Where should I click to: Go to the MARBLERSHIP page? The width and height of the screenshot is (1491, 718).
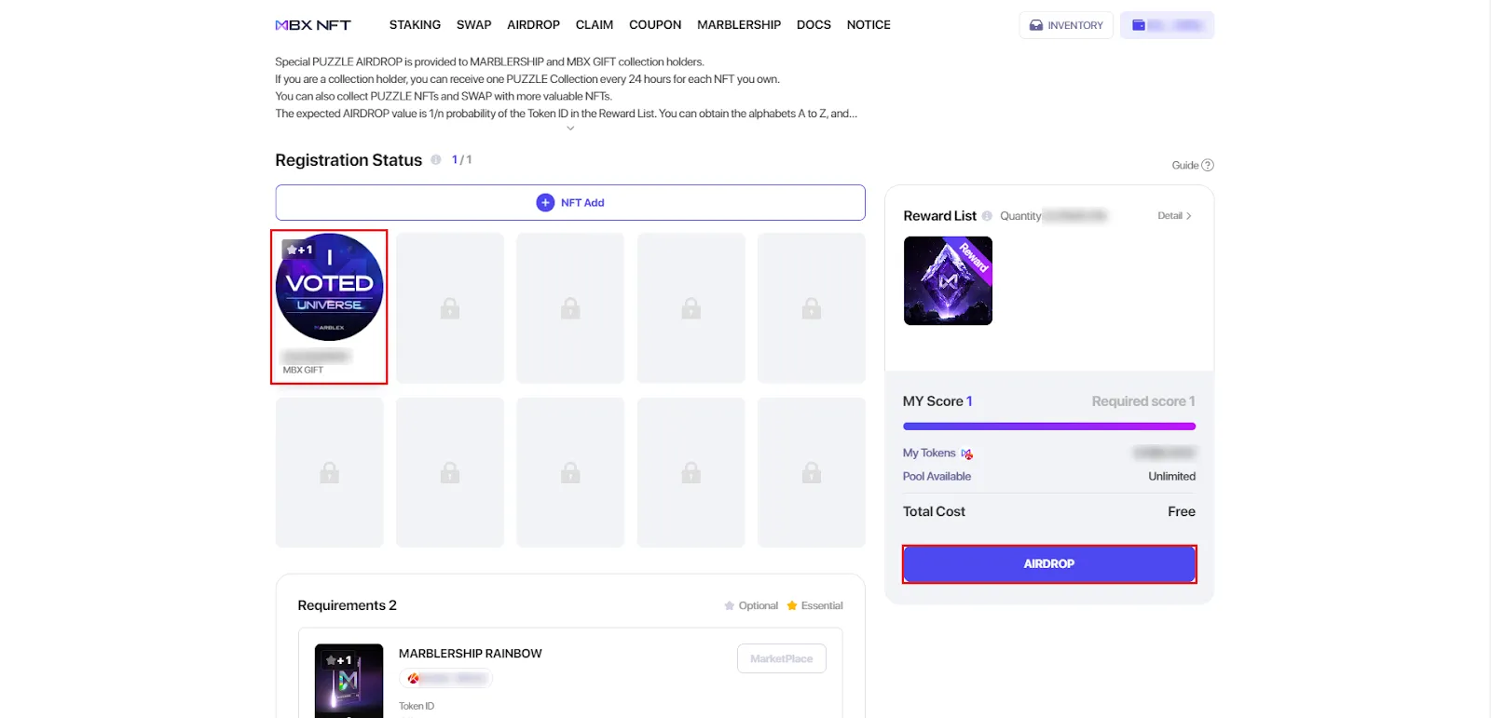(739, 25)
